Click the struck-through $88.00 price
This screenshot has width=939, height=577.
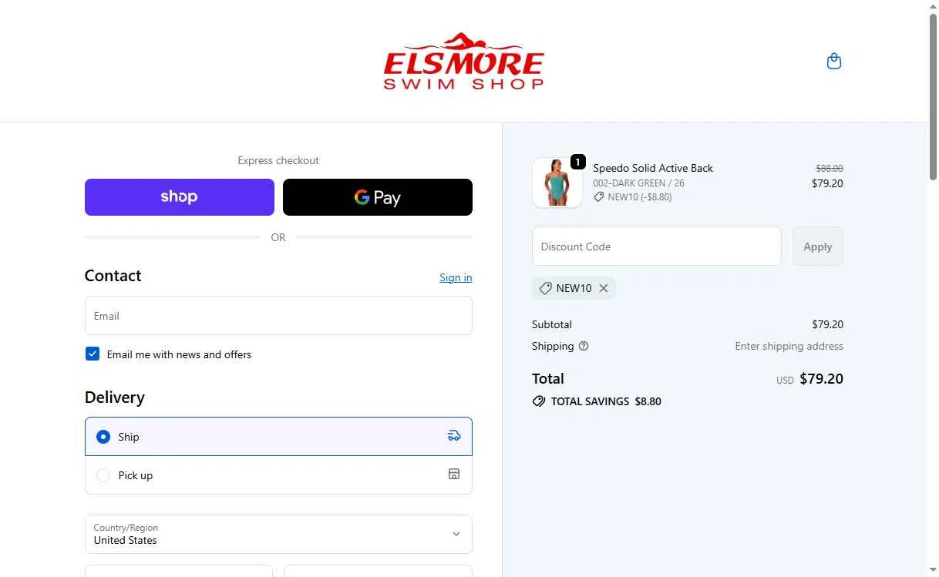(x=830, y=168)
